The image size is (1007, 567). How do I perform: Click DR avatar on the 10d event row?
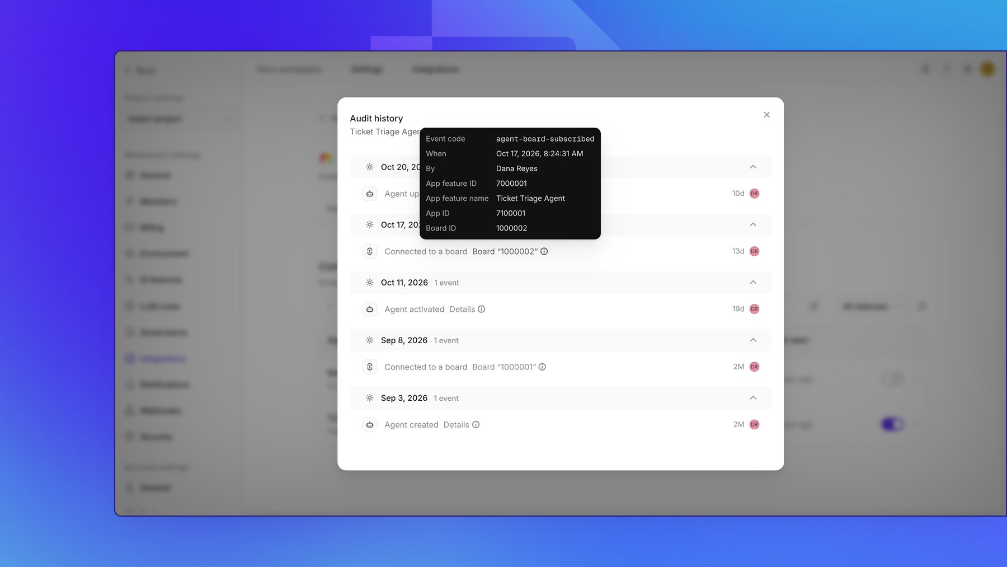tap(754, 194)
